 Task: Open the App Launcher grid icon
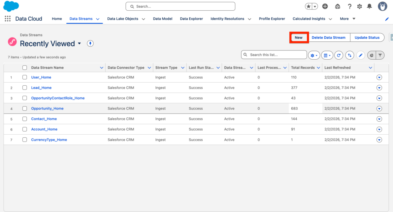point(8,19)
